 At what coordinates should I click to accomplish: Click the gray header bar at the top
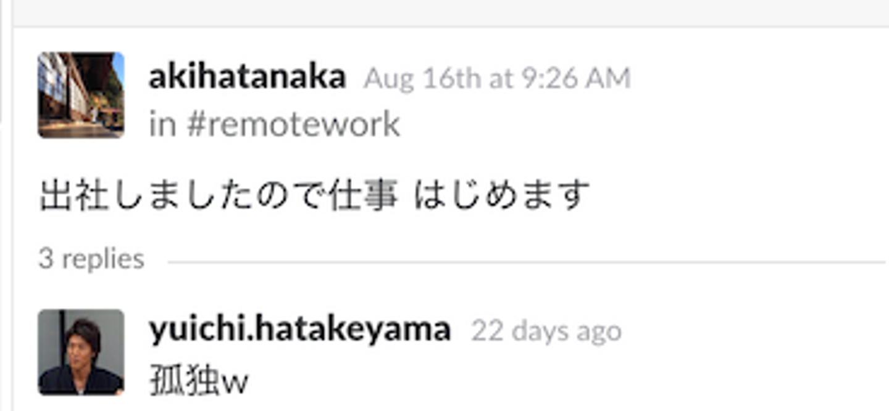tap(451, 12)
